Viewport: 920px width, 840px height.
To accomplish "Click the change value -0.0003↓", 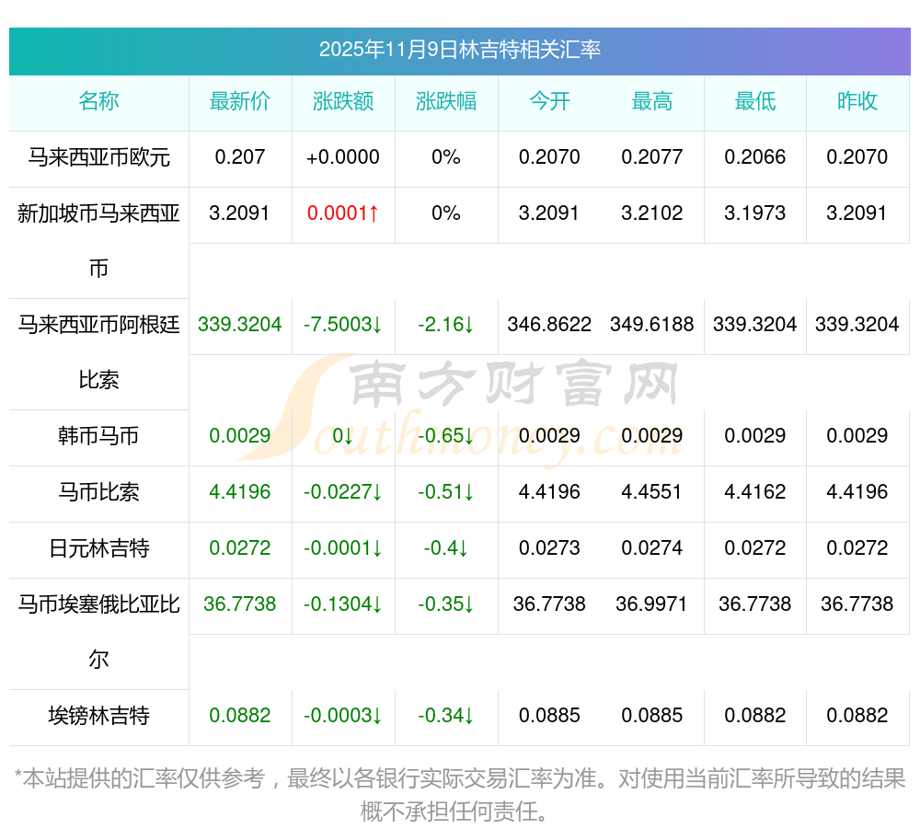I will (343, 716).
